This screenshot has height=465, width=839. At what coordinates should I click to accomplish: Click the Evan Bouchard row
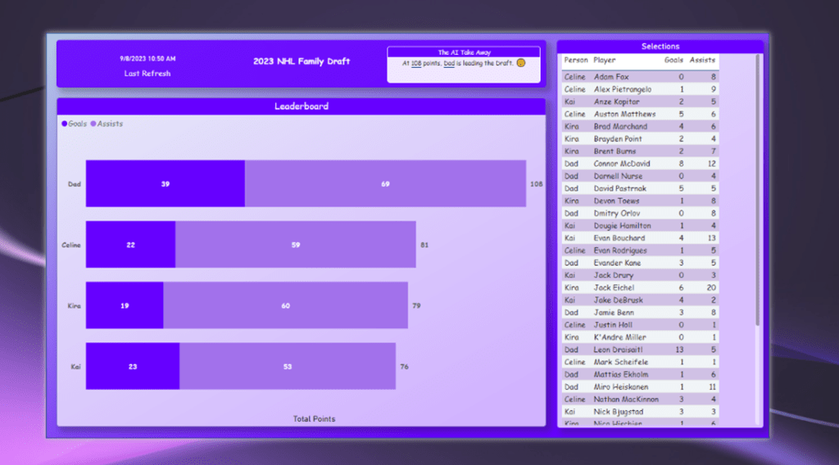[x=641, y=238]
